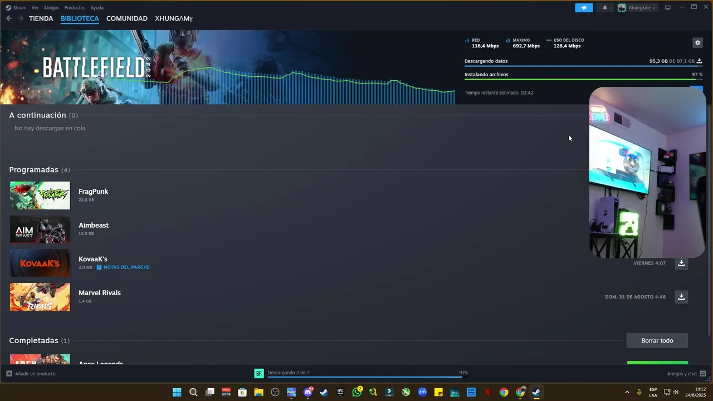Open the volume control in the tray
The width and height of the screenshot is (713, 401).
coord(676,392)
